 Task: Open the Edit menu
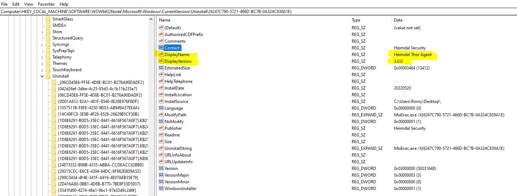coord(16,4)
